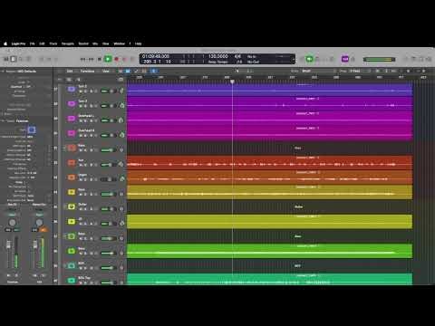This screenshot has height=326, width=435.
Task: Stop playback with the Stop button
Action: click(x=100, y=59)
